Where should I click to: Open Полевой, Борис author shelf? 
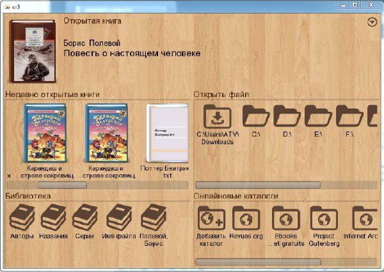(154, 218)
